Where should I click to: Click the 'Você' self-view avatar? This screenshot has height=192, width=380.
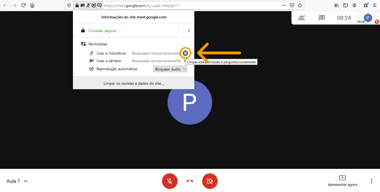368,18
